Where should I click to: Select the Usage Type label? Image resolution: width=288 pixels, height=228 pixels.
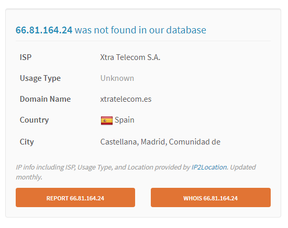(40, 78)
